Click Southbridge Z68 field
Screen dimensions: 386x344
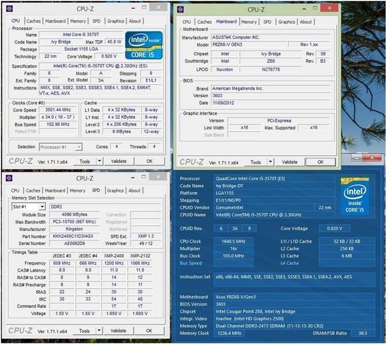click(271, 61)
